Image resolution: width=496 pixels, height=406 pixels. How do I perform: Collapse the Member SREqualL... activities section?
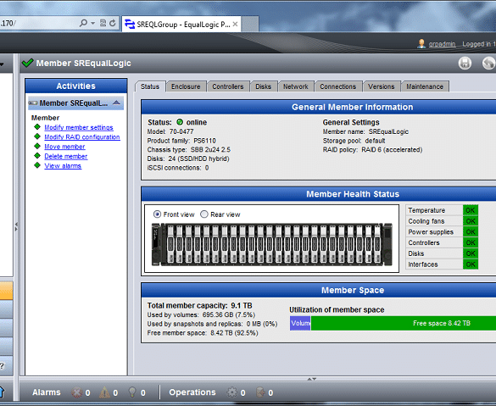pyautogui.click(x=116, y=103)
